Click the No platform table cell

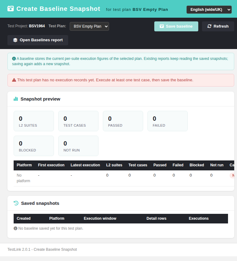(24, 178)
